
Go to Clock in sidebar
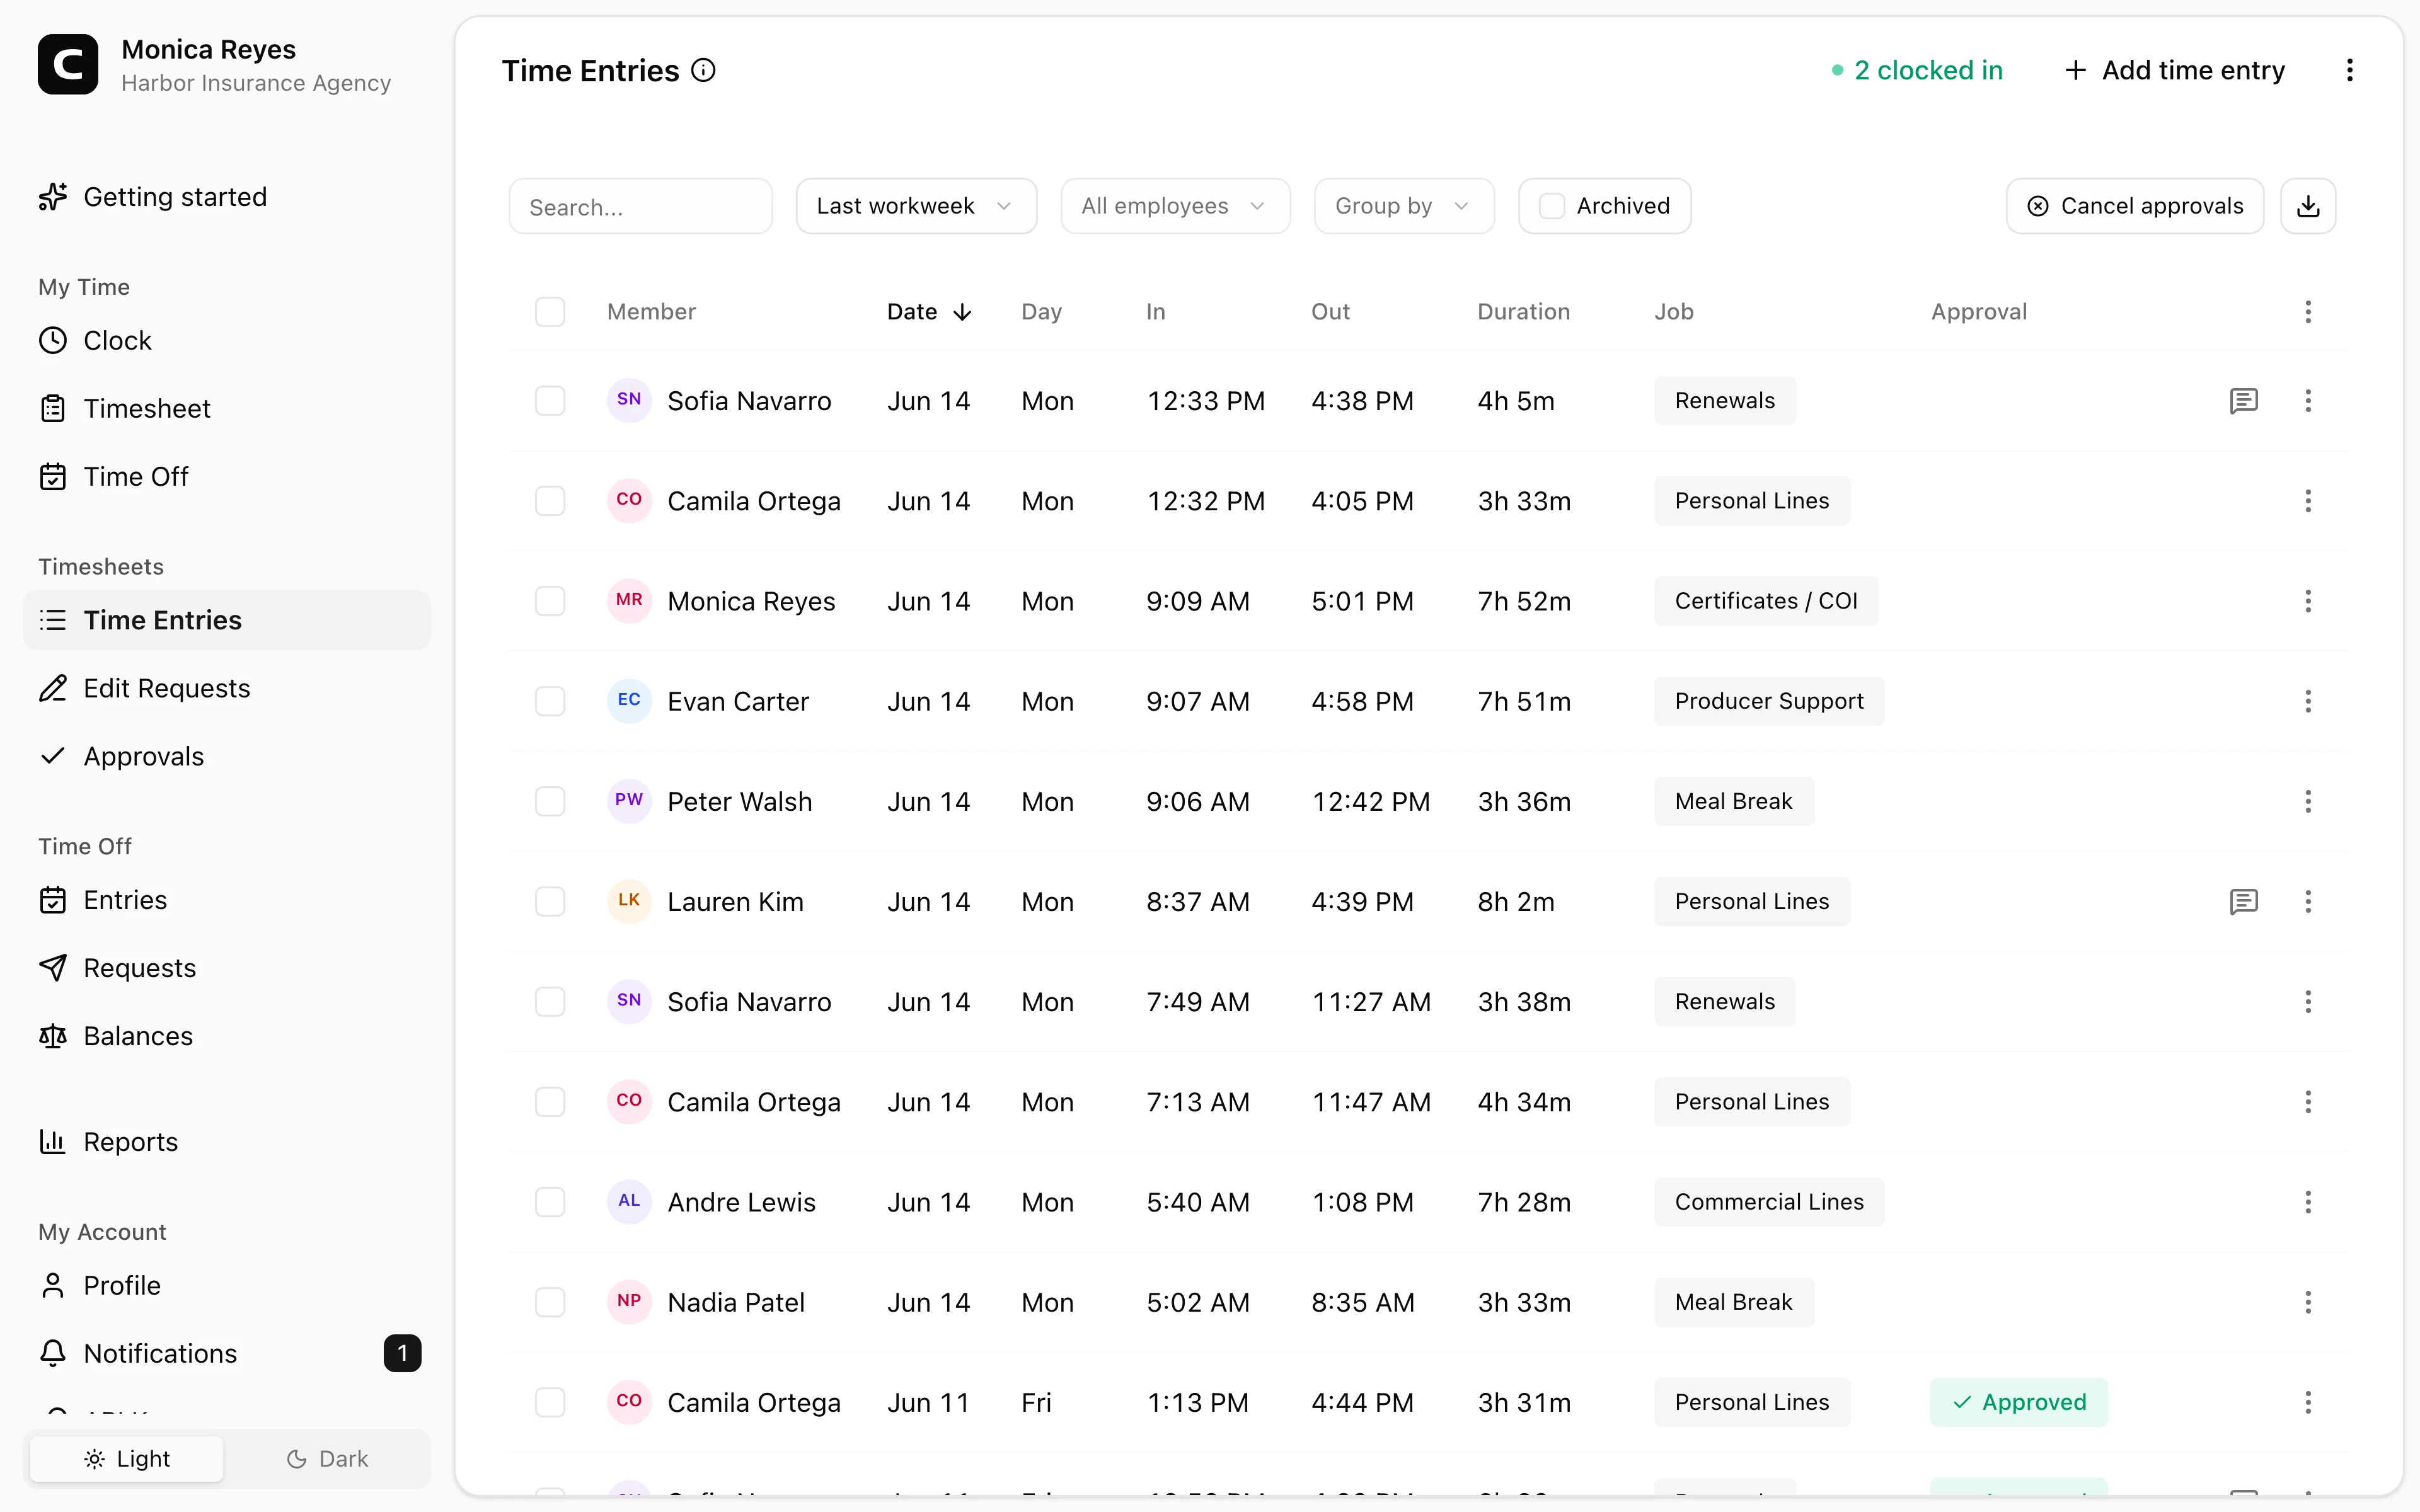(226, 341)
